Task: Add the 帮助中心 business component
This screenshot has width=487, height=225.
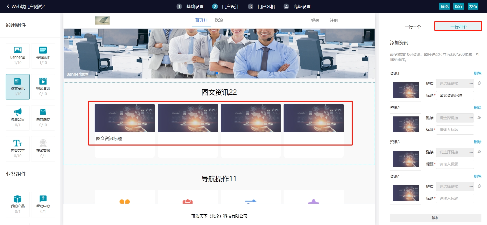Action: pyautogui.click(x=43, y=204)
